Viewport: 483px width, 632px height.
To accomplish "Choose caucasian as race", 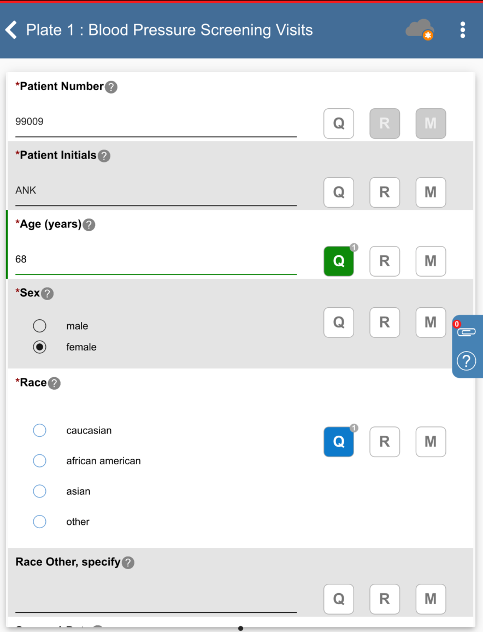I will point(40,430).
